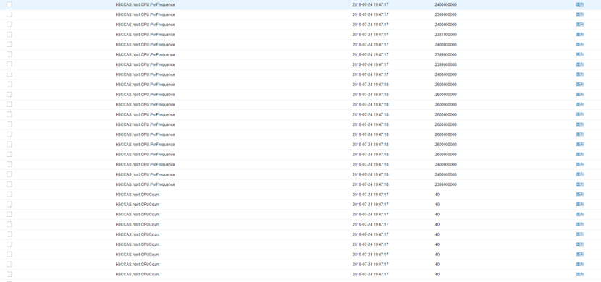Click 2399000000 in the 19:47:18 row
The image size is (601, 282).
pyautogui.click(x=446, y=184)
